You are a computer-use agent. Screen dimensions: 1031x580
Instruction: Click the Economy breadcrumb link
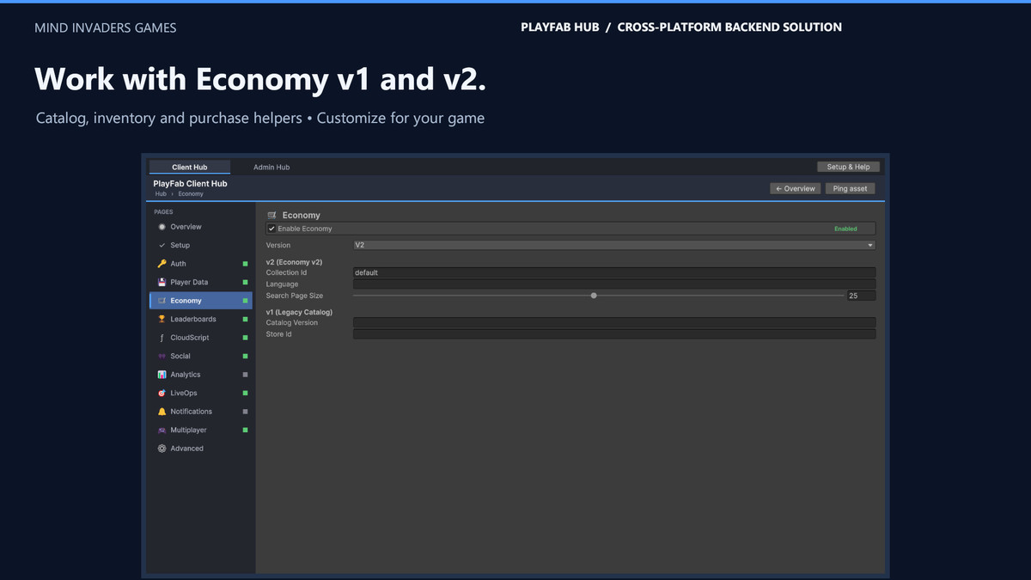pyautogui.click(x=191, y=194)
